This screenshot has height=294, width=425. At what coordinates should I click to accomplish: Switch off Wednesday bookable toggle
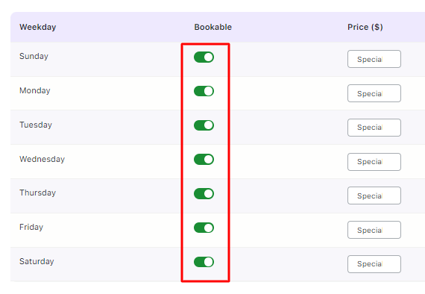click(204, 160)
